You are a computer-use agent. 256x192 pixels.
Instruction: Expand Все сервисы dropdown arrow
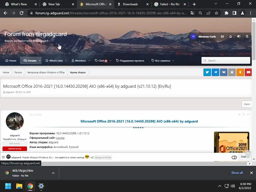[x=173, y=60]
